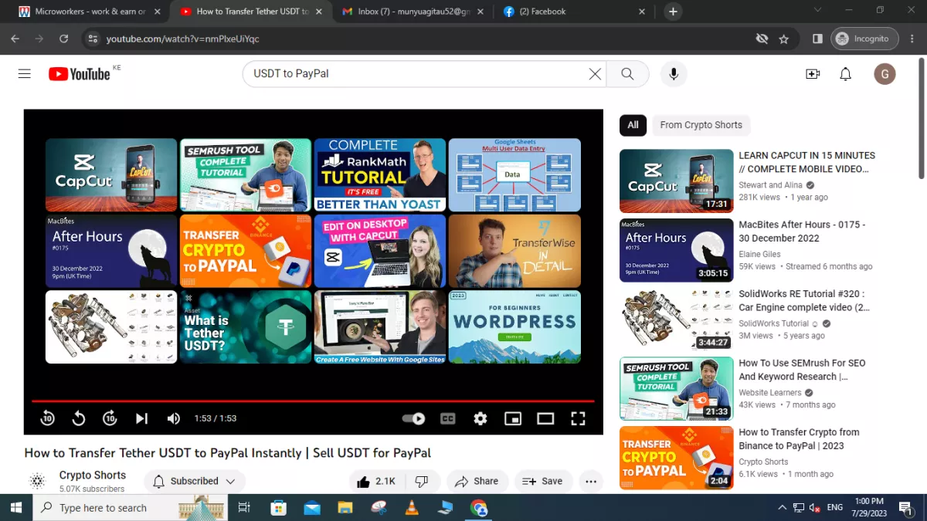The height and width of the screenshot is (521, 927).
Task: Show hidden tray icons chevron
Action: [782, 507]
